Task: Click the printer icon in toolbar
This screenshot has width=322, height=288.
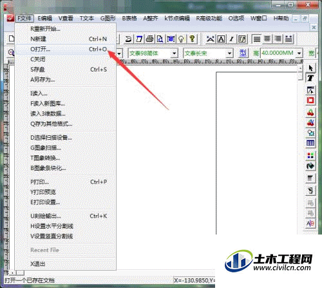Action: (150, 39)
